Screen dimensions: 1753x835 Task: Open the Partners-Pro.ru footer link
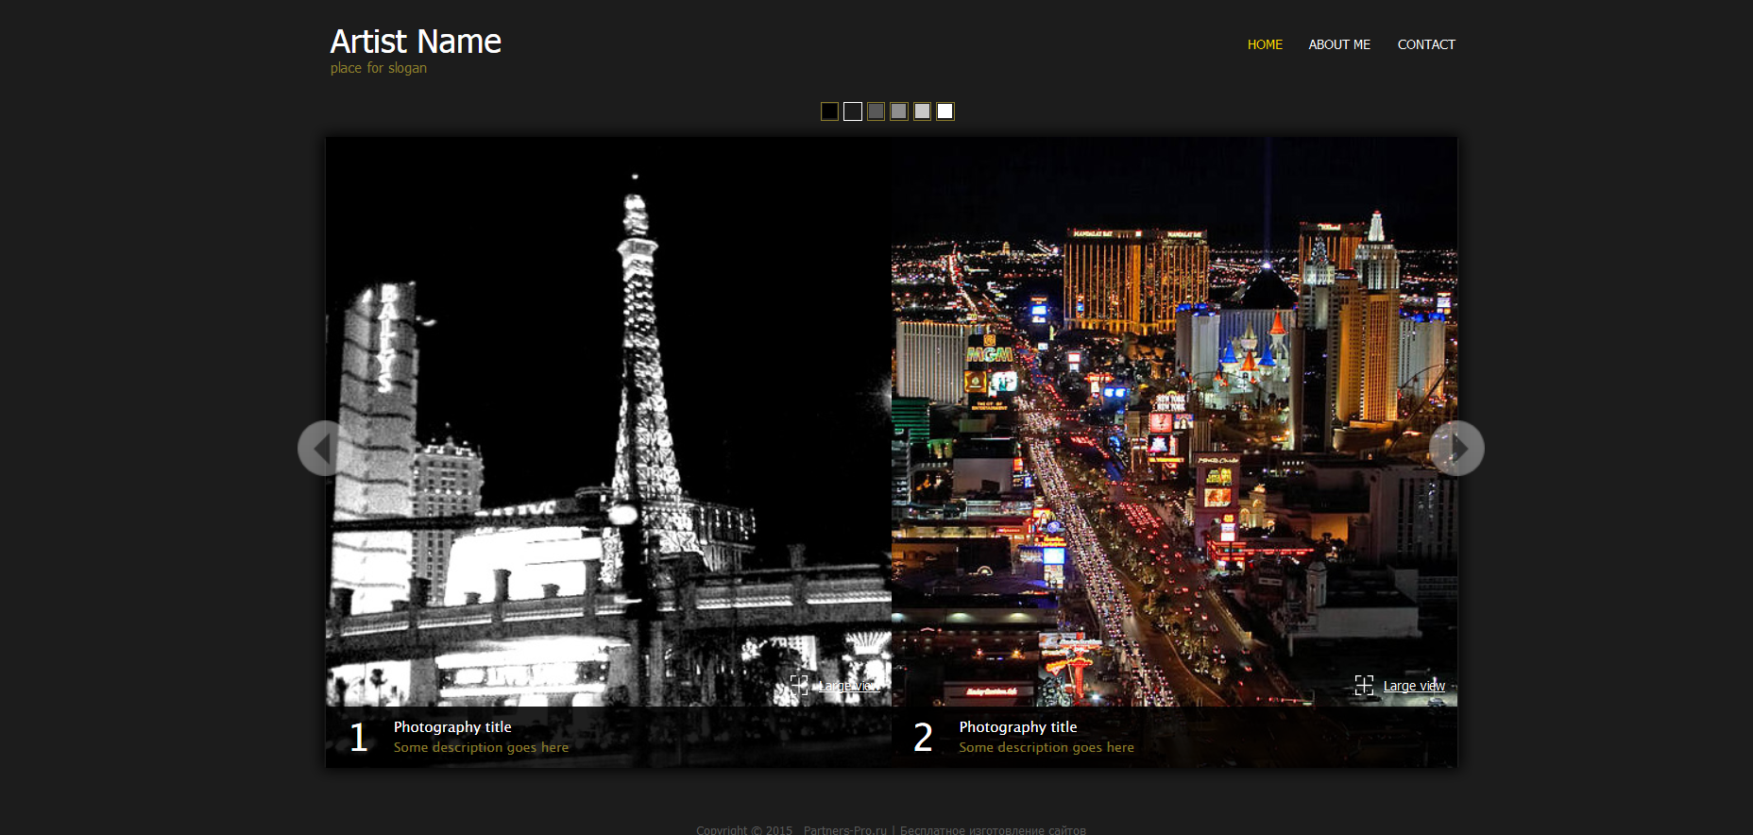point(844,829)
